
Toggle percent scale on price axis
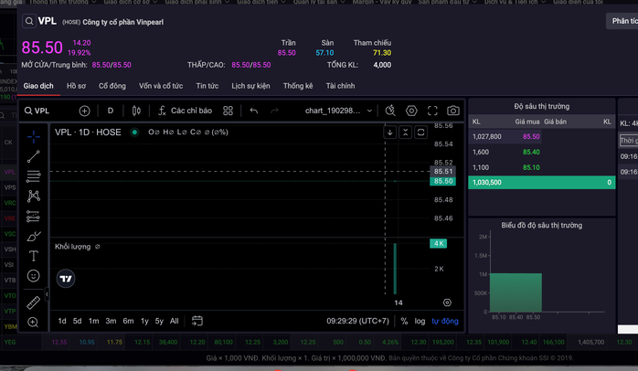[x=403, y=321]
